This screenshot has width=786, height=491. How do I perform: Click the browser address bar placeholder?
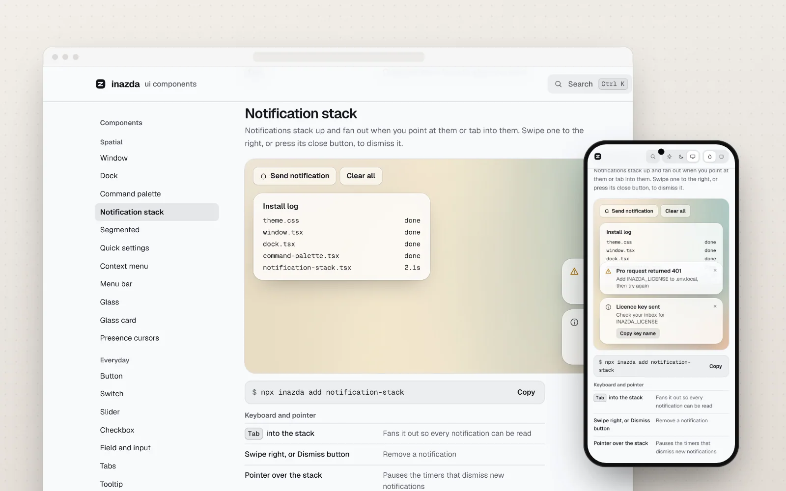(338, 57)
